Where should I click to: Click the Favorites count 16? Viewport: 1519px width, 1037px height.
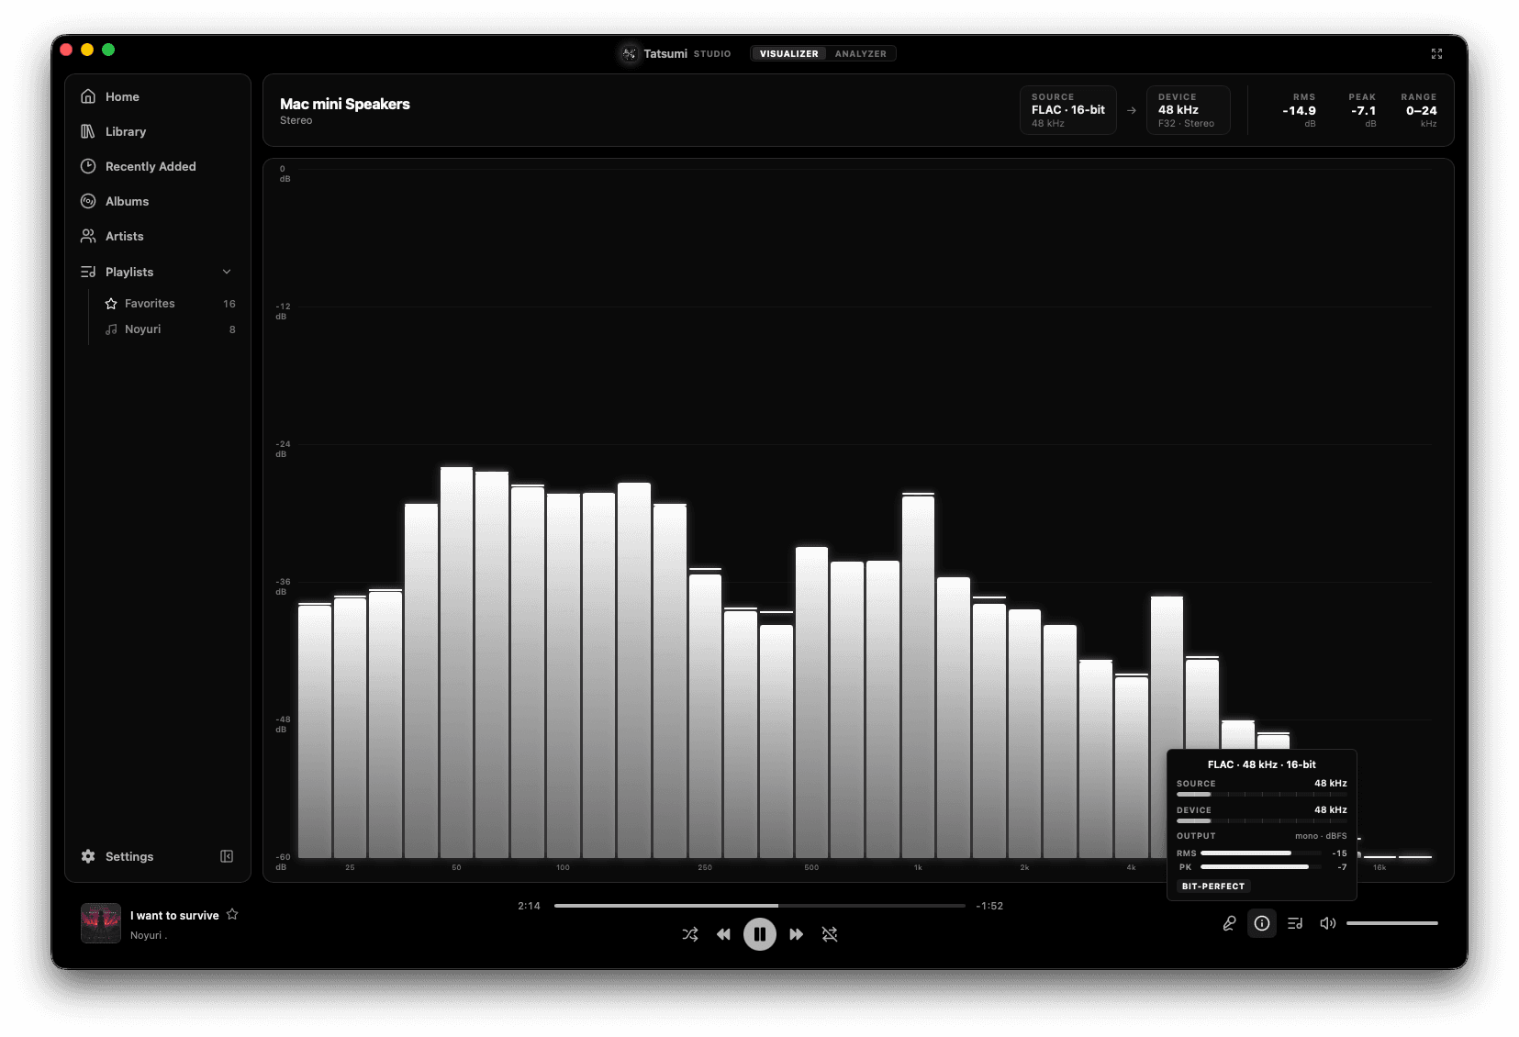coord(229,304)
